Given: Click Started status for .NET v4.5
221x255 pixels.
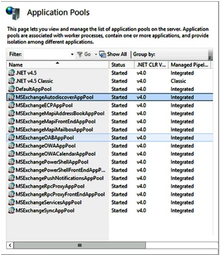Looking at the screenshot, I should tap(119, 73).
